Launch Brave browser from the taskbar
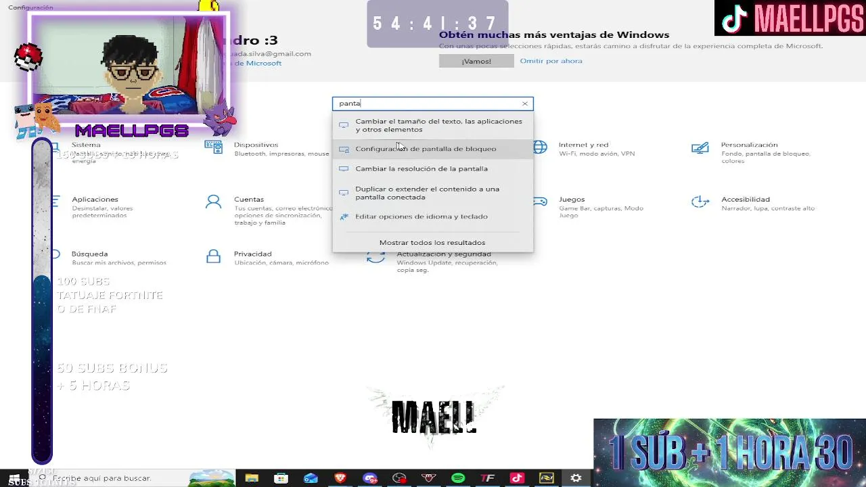Image resolution: width=866 pixels, height=487 pixels. tap(340, 478)
